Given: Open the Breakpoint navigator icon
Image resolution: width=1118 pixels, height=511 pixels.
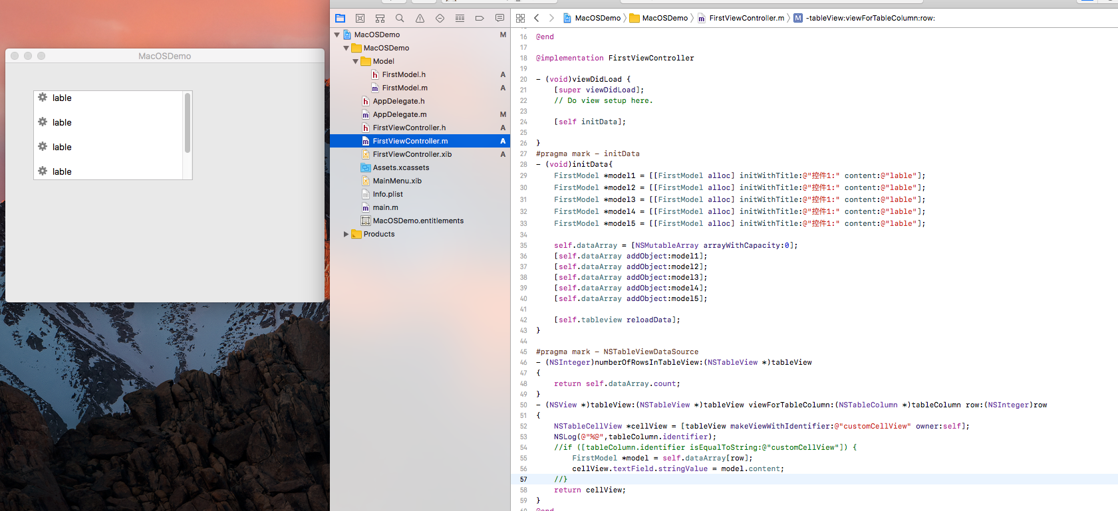Looking at the screenshot, I should [x=480, y=18].
